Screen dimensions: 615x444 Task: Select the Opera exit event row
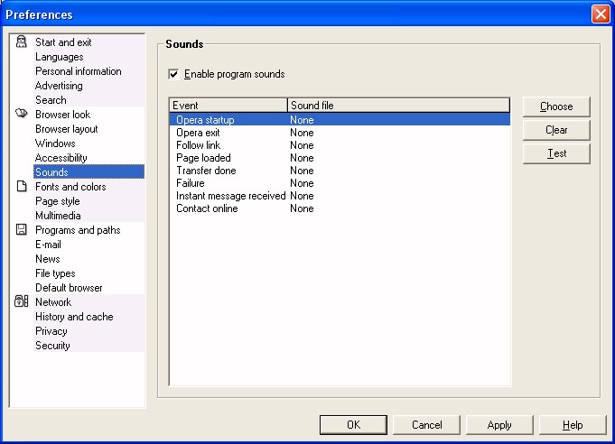340,133
